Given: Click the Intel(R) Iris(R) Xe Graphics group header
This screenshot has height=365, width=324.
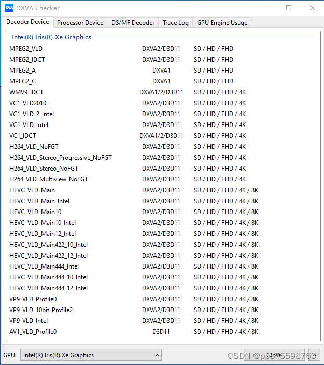Looking at the screenshot, I should point(51,37).
